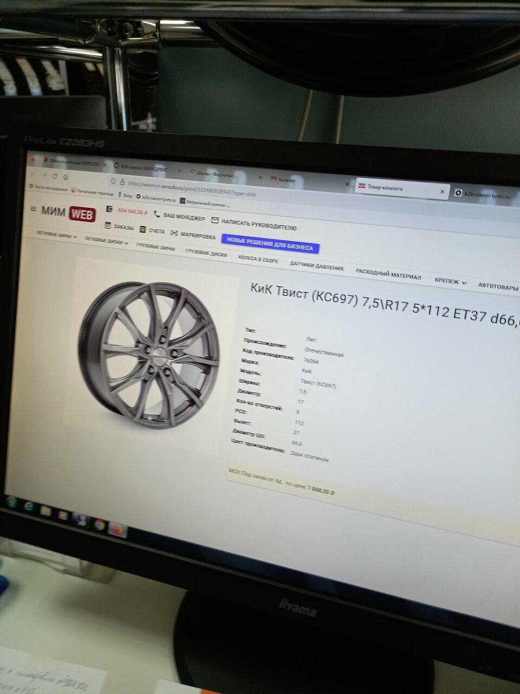520x694 pixels.
Task: Click the browser address bar URL
Action: (x=192, y=189)
